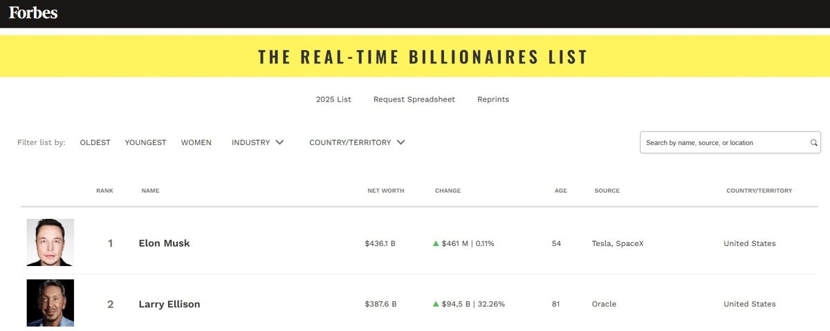Screen dimensions: 830x331
Task: Open Larry Ellison's profile photo
Action: tap(50, 303)
